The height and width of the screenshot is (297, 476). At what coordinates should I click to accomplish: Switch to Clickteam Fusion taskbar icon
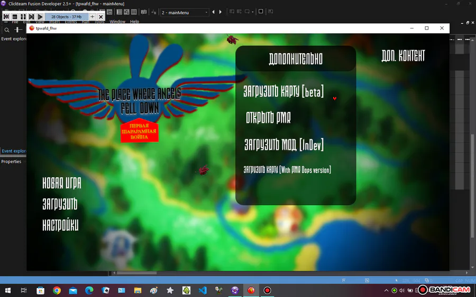pos(235,290)
